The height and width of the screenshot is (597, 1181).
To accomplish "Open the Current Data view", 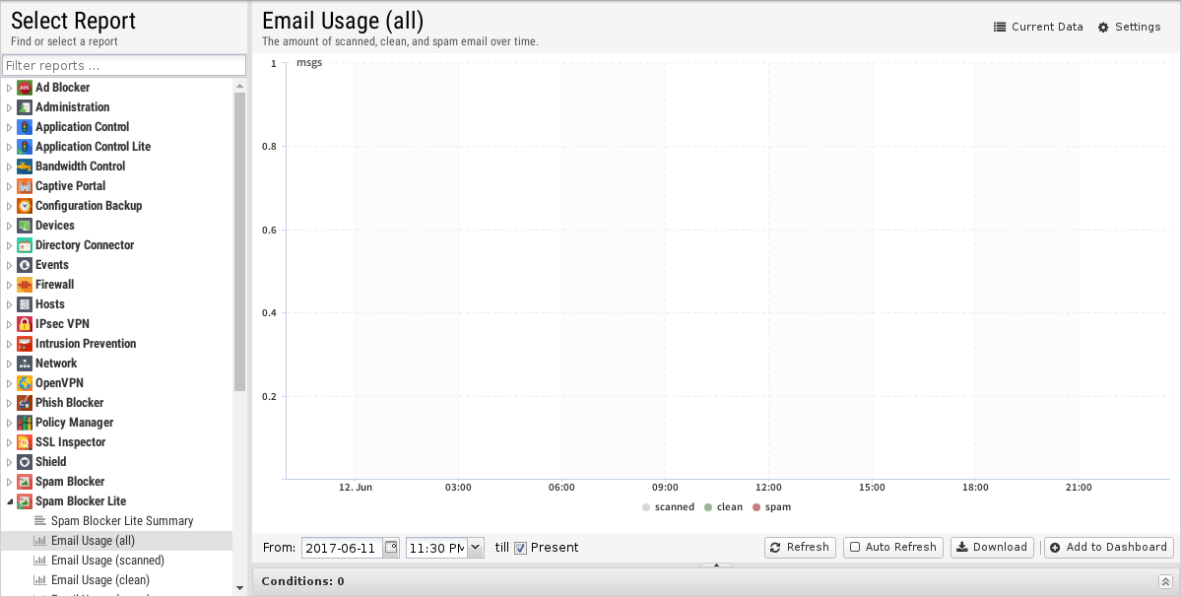I will pos(1038,28).
